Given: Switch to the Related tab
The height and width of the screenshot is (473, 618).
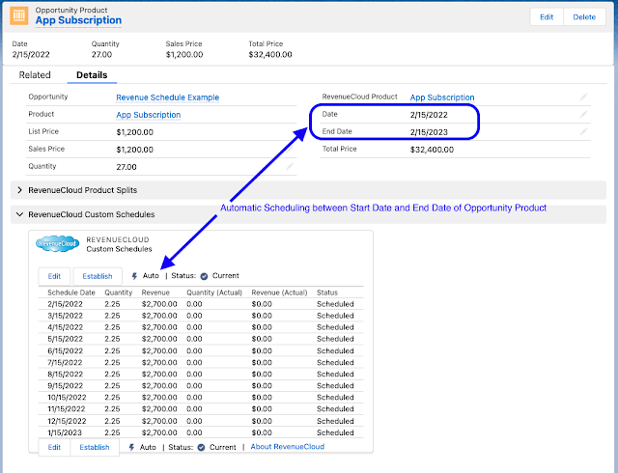Looking at the screenshot, I should pos(35,75).
